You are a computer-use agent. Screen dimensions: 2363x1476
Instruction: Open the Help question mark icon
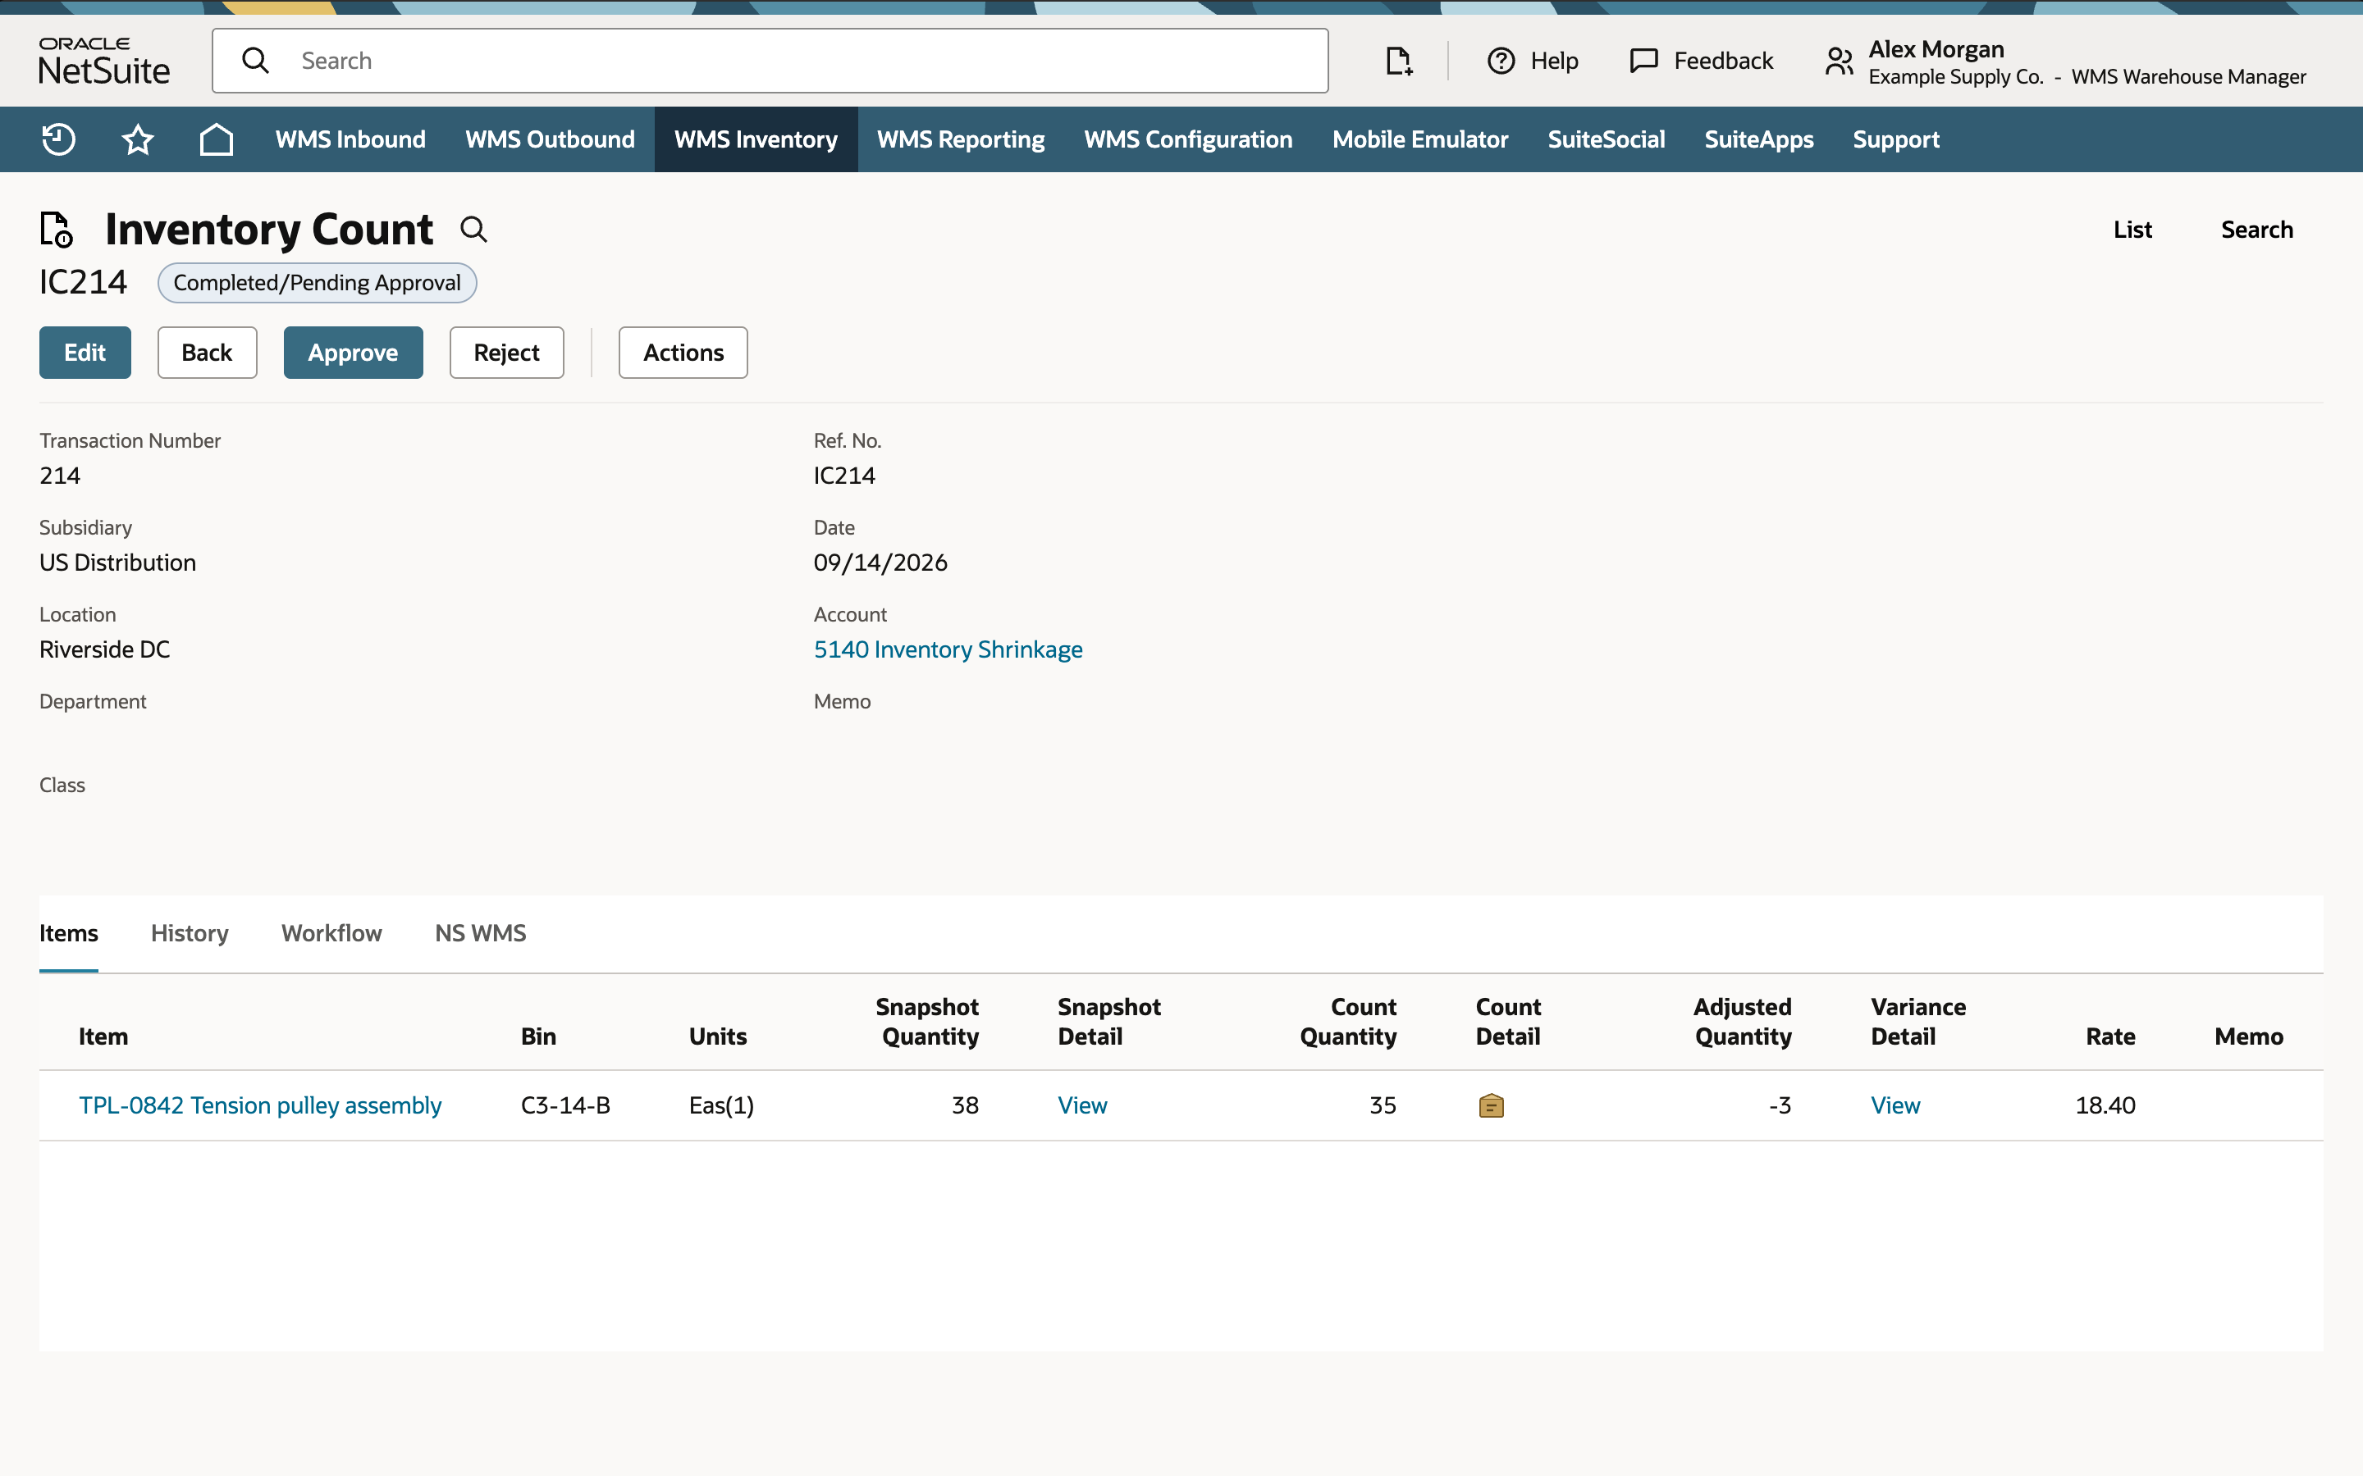tap(1501, 61)
